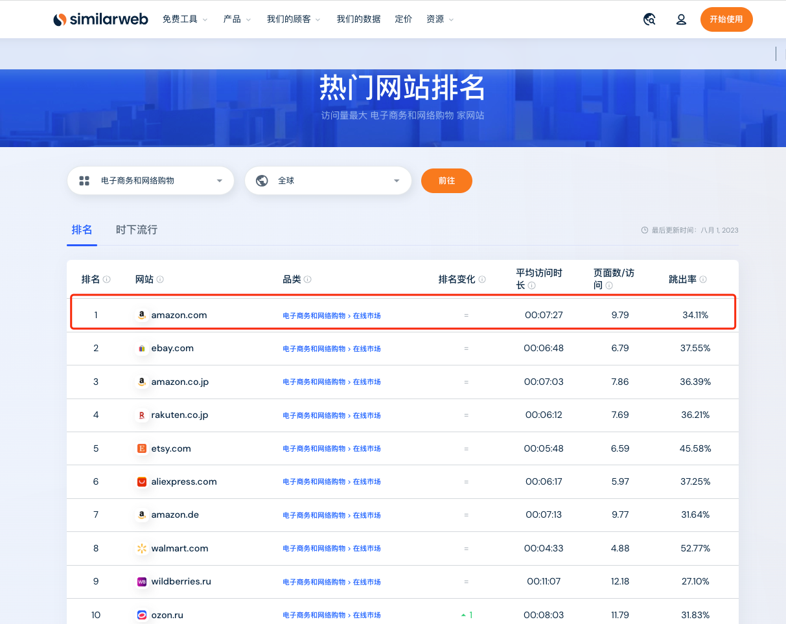
Task: Open 我们的数据 menu item
Action: (358, 19)
